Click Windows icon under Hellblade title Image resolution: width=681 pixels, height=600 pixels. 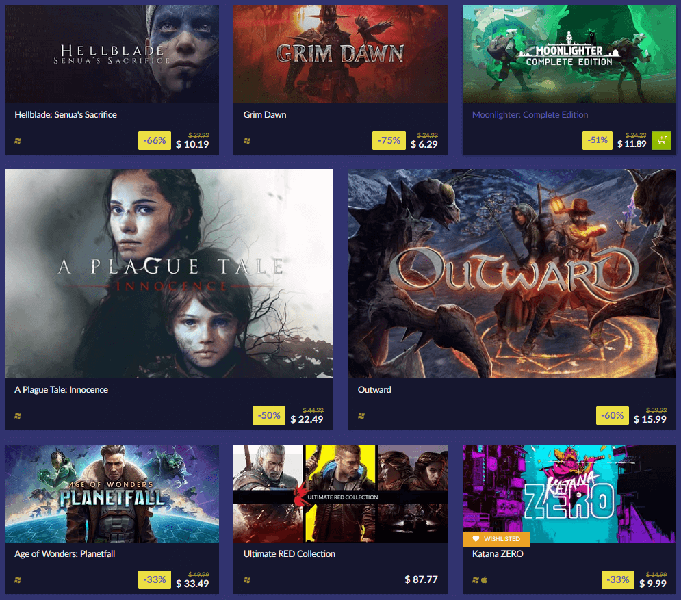[x=18, y=141]
